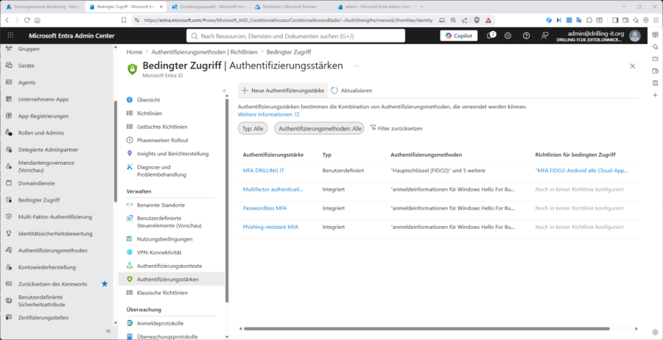This screenshot has height=340, width=663.
Task: Reload the page with browser refresh button
Action: click(x=27, y=20)
